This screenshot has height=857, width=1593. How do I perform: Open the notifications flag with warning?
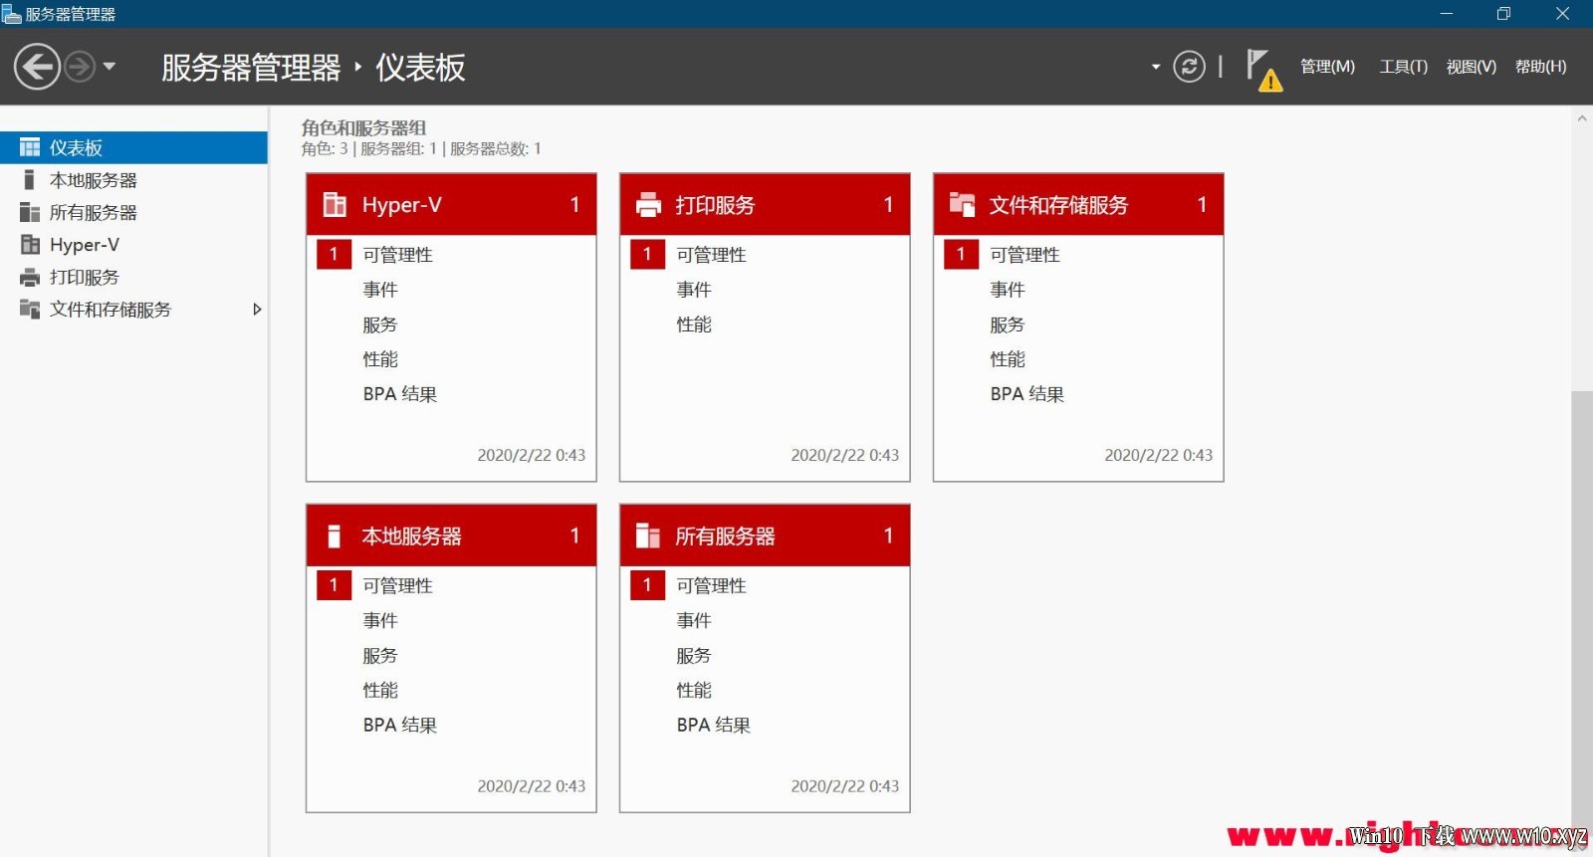(x=1263, y=70)
